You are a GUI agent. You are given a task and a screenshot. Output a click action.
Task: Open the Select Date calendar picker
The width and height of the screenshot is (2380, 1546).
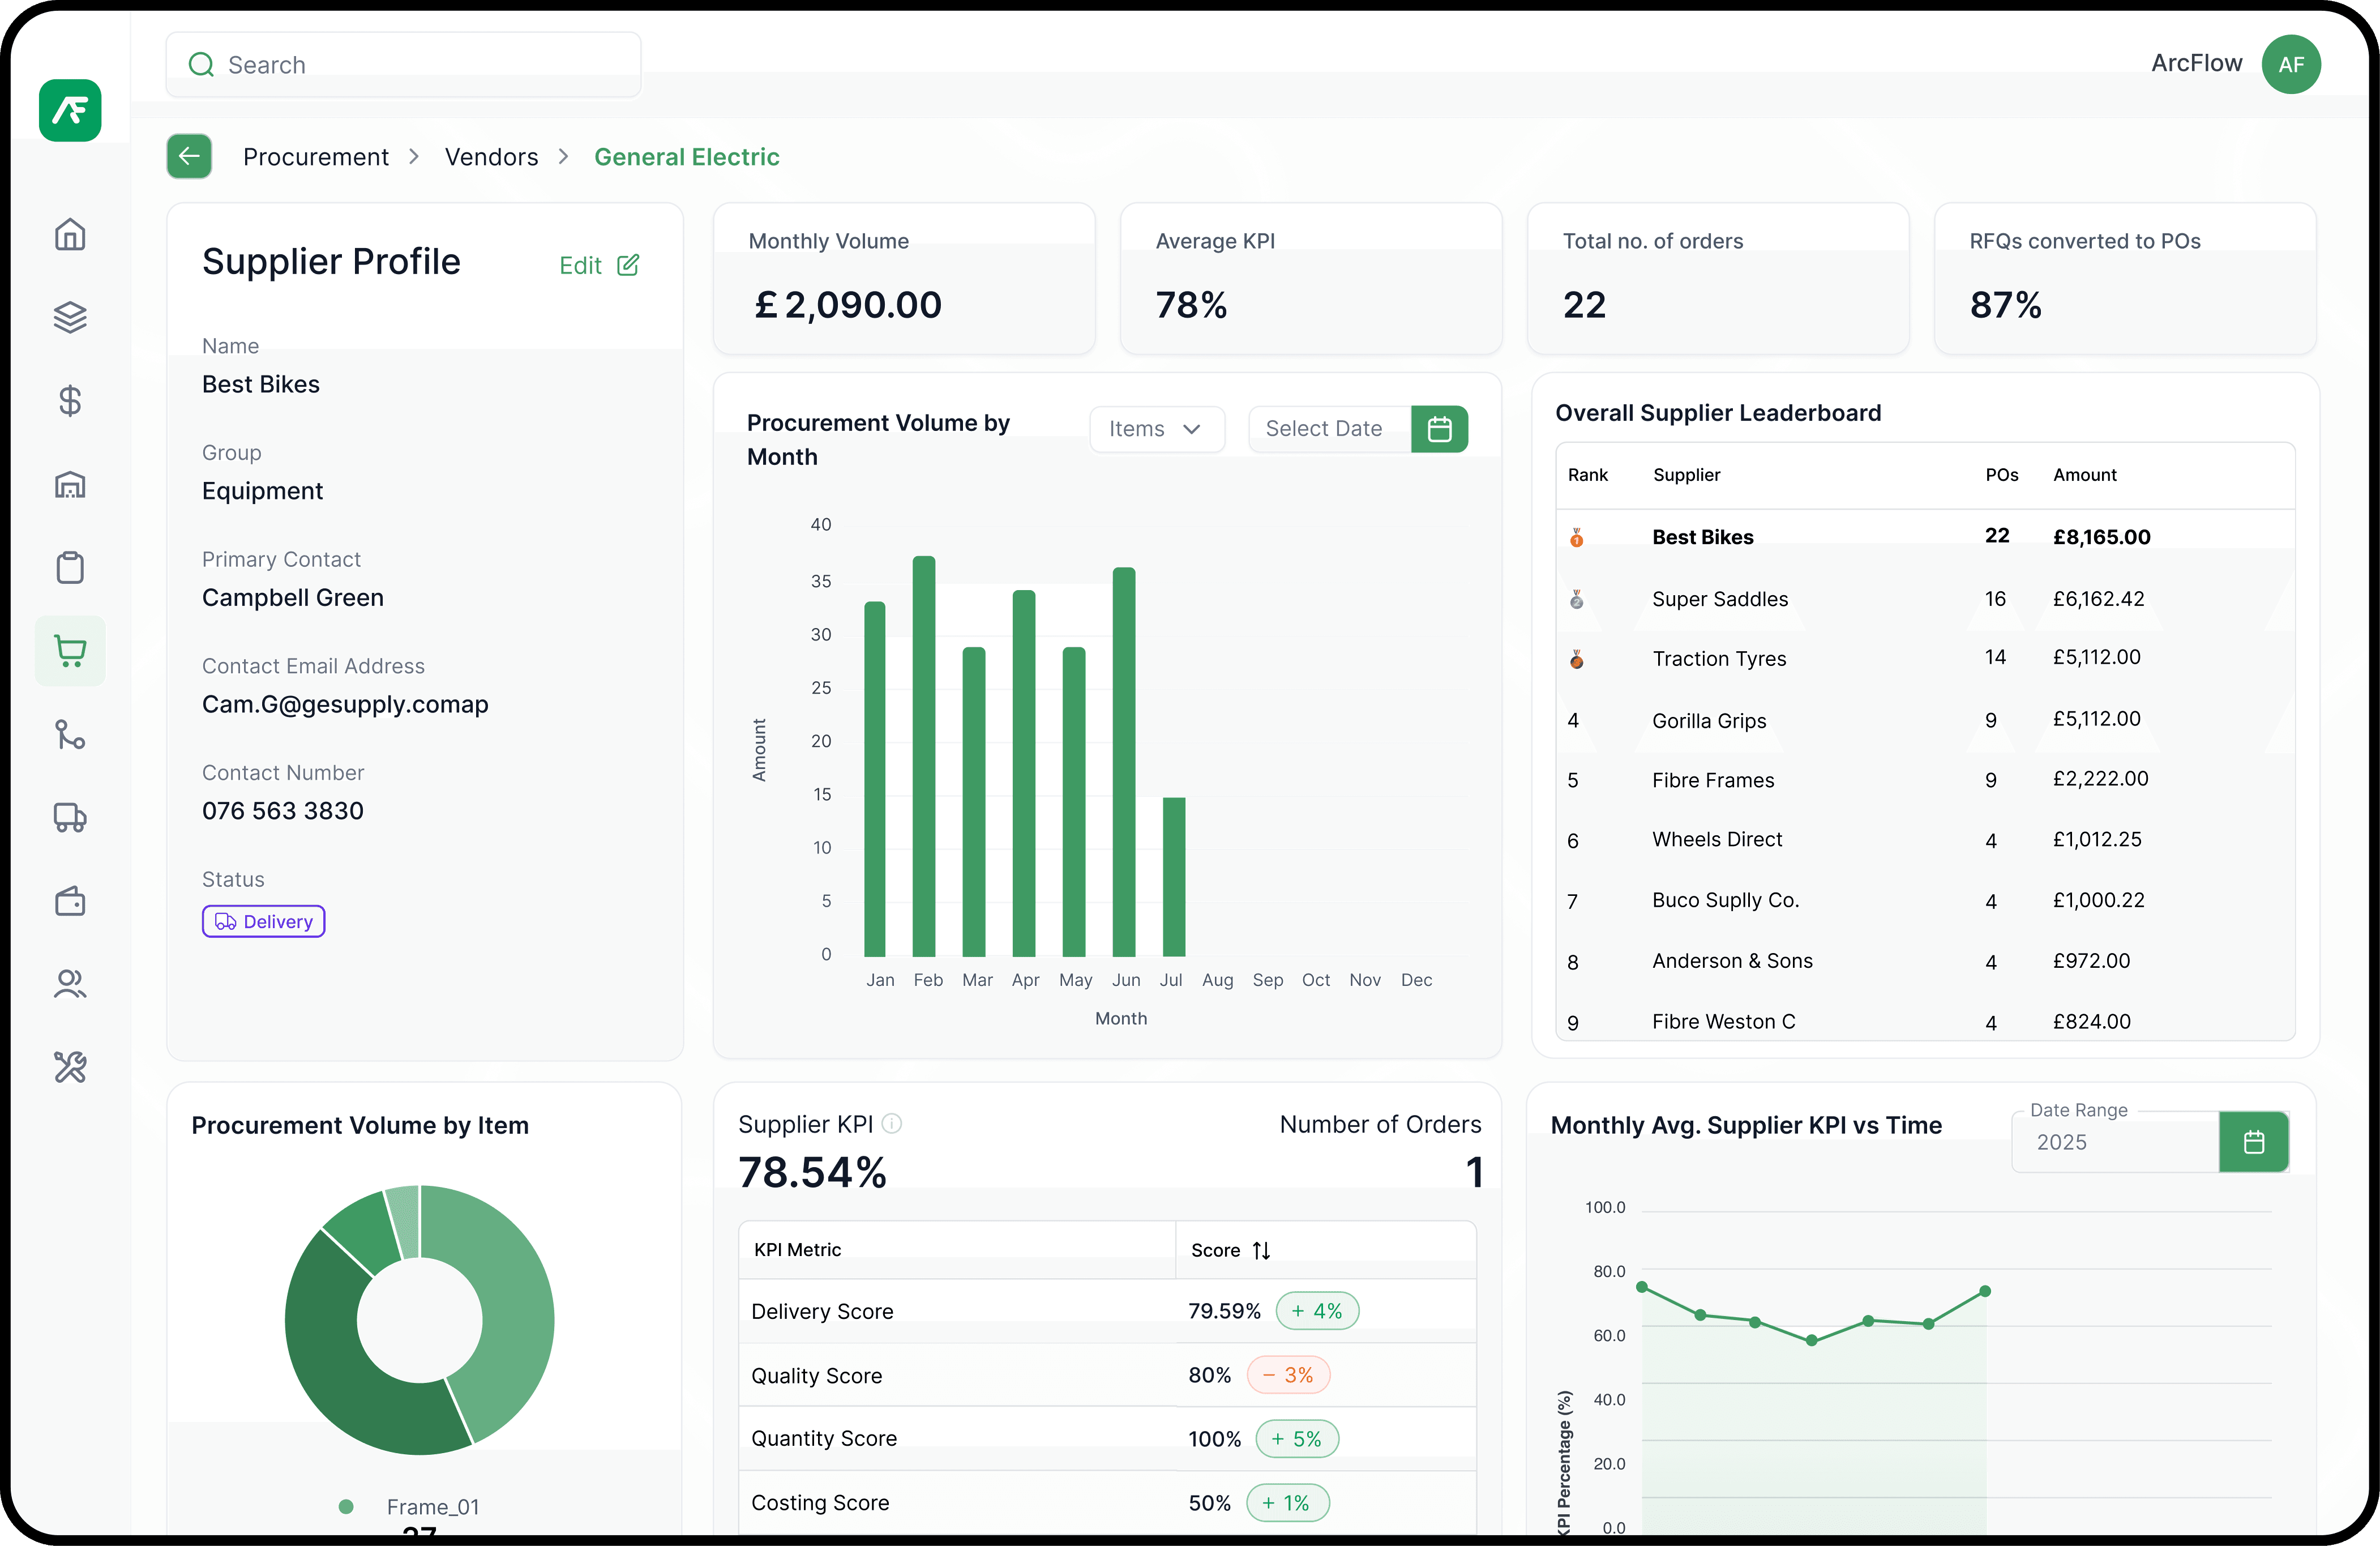point(1439,429)
